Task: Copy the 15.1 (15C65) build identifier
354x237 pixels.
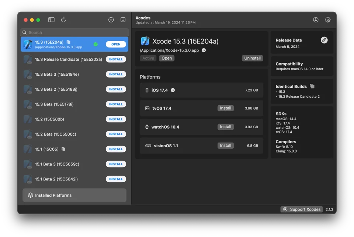Action: point(63,149)
